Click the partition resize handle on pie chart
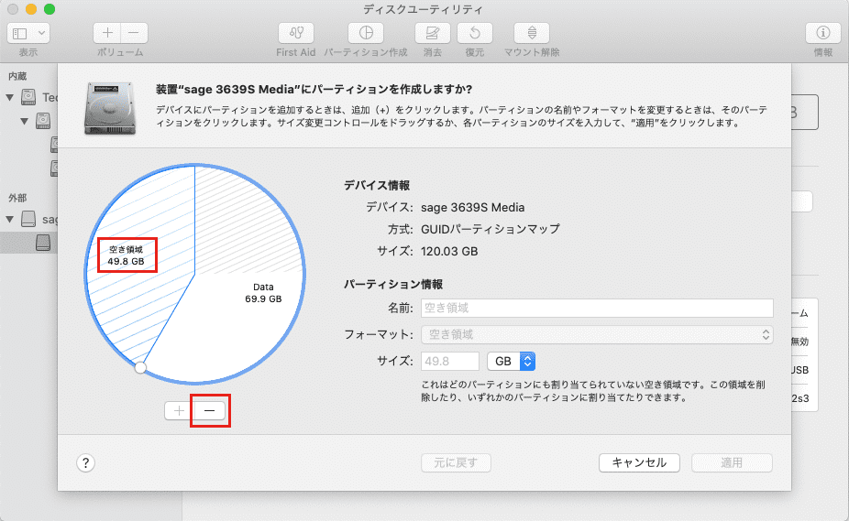The height and width of the screenshot is (521, 849). (140, 368)
